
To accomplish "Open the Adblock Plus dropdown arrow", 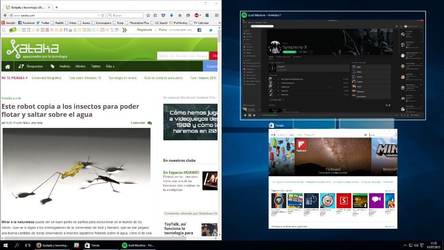I will tap(200, 15).
